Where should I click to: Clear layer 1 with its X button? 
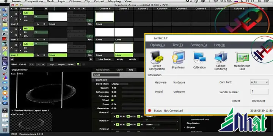[12, 48]
